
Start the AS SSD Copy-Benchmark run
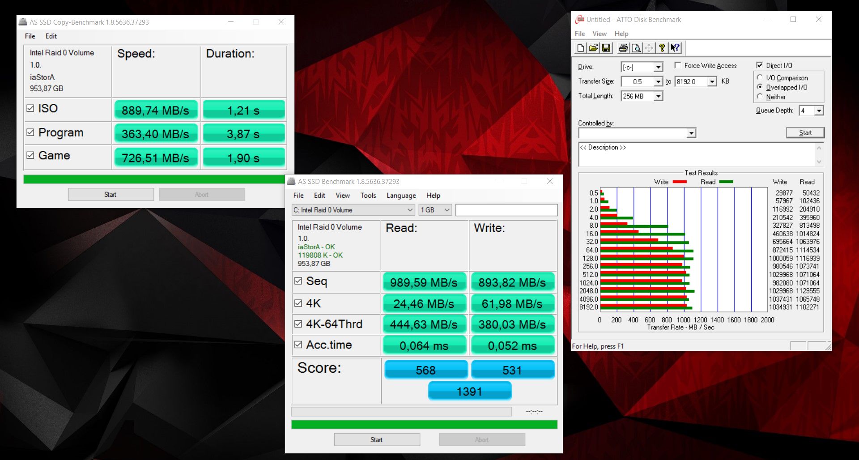point(110,194)
